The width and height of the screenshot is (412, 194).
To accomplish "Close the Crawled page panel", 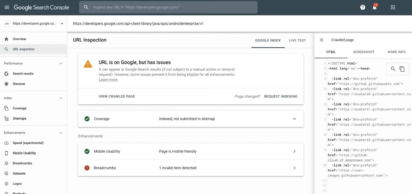I will click(321, 40).
